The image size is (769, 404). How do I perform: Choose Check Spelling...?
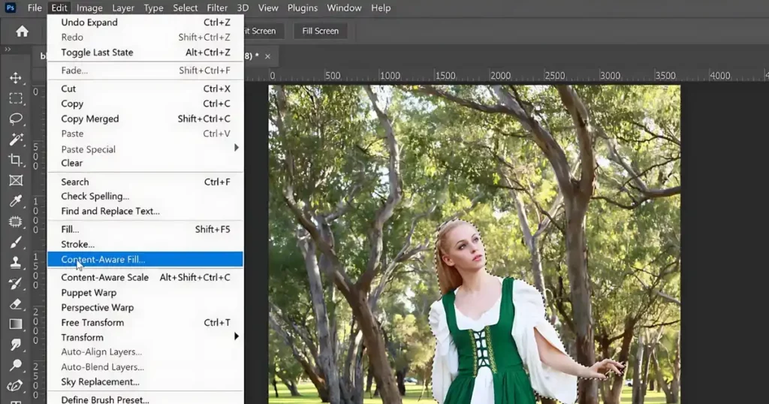[x=145, y=196]
